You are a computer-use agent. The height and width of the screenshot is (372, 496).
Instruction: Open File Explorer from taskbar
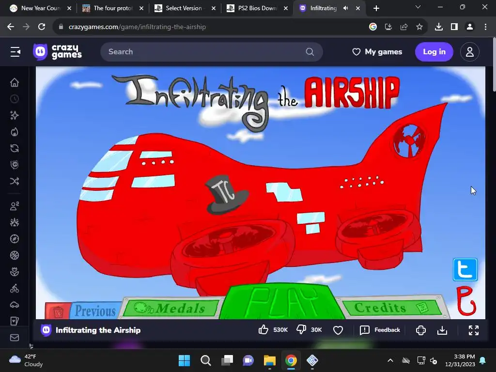coord(270,360)
